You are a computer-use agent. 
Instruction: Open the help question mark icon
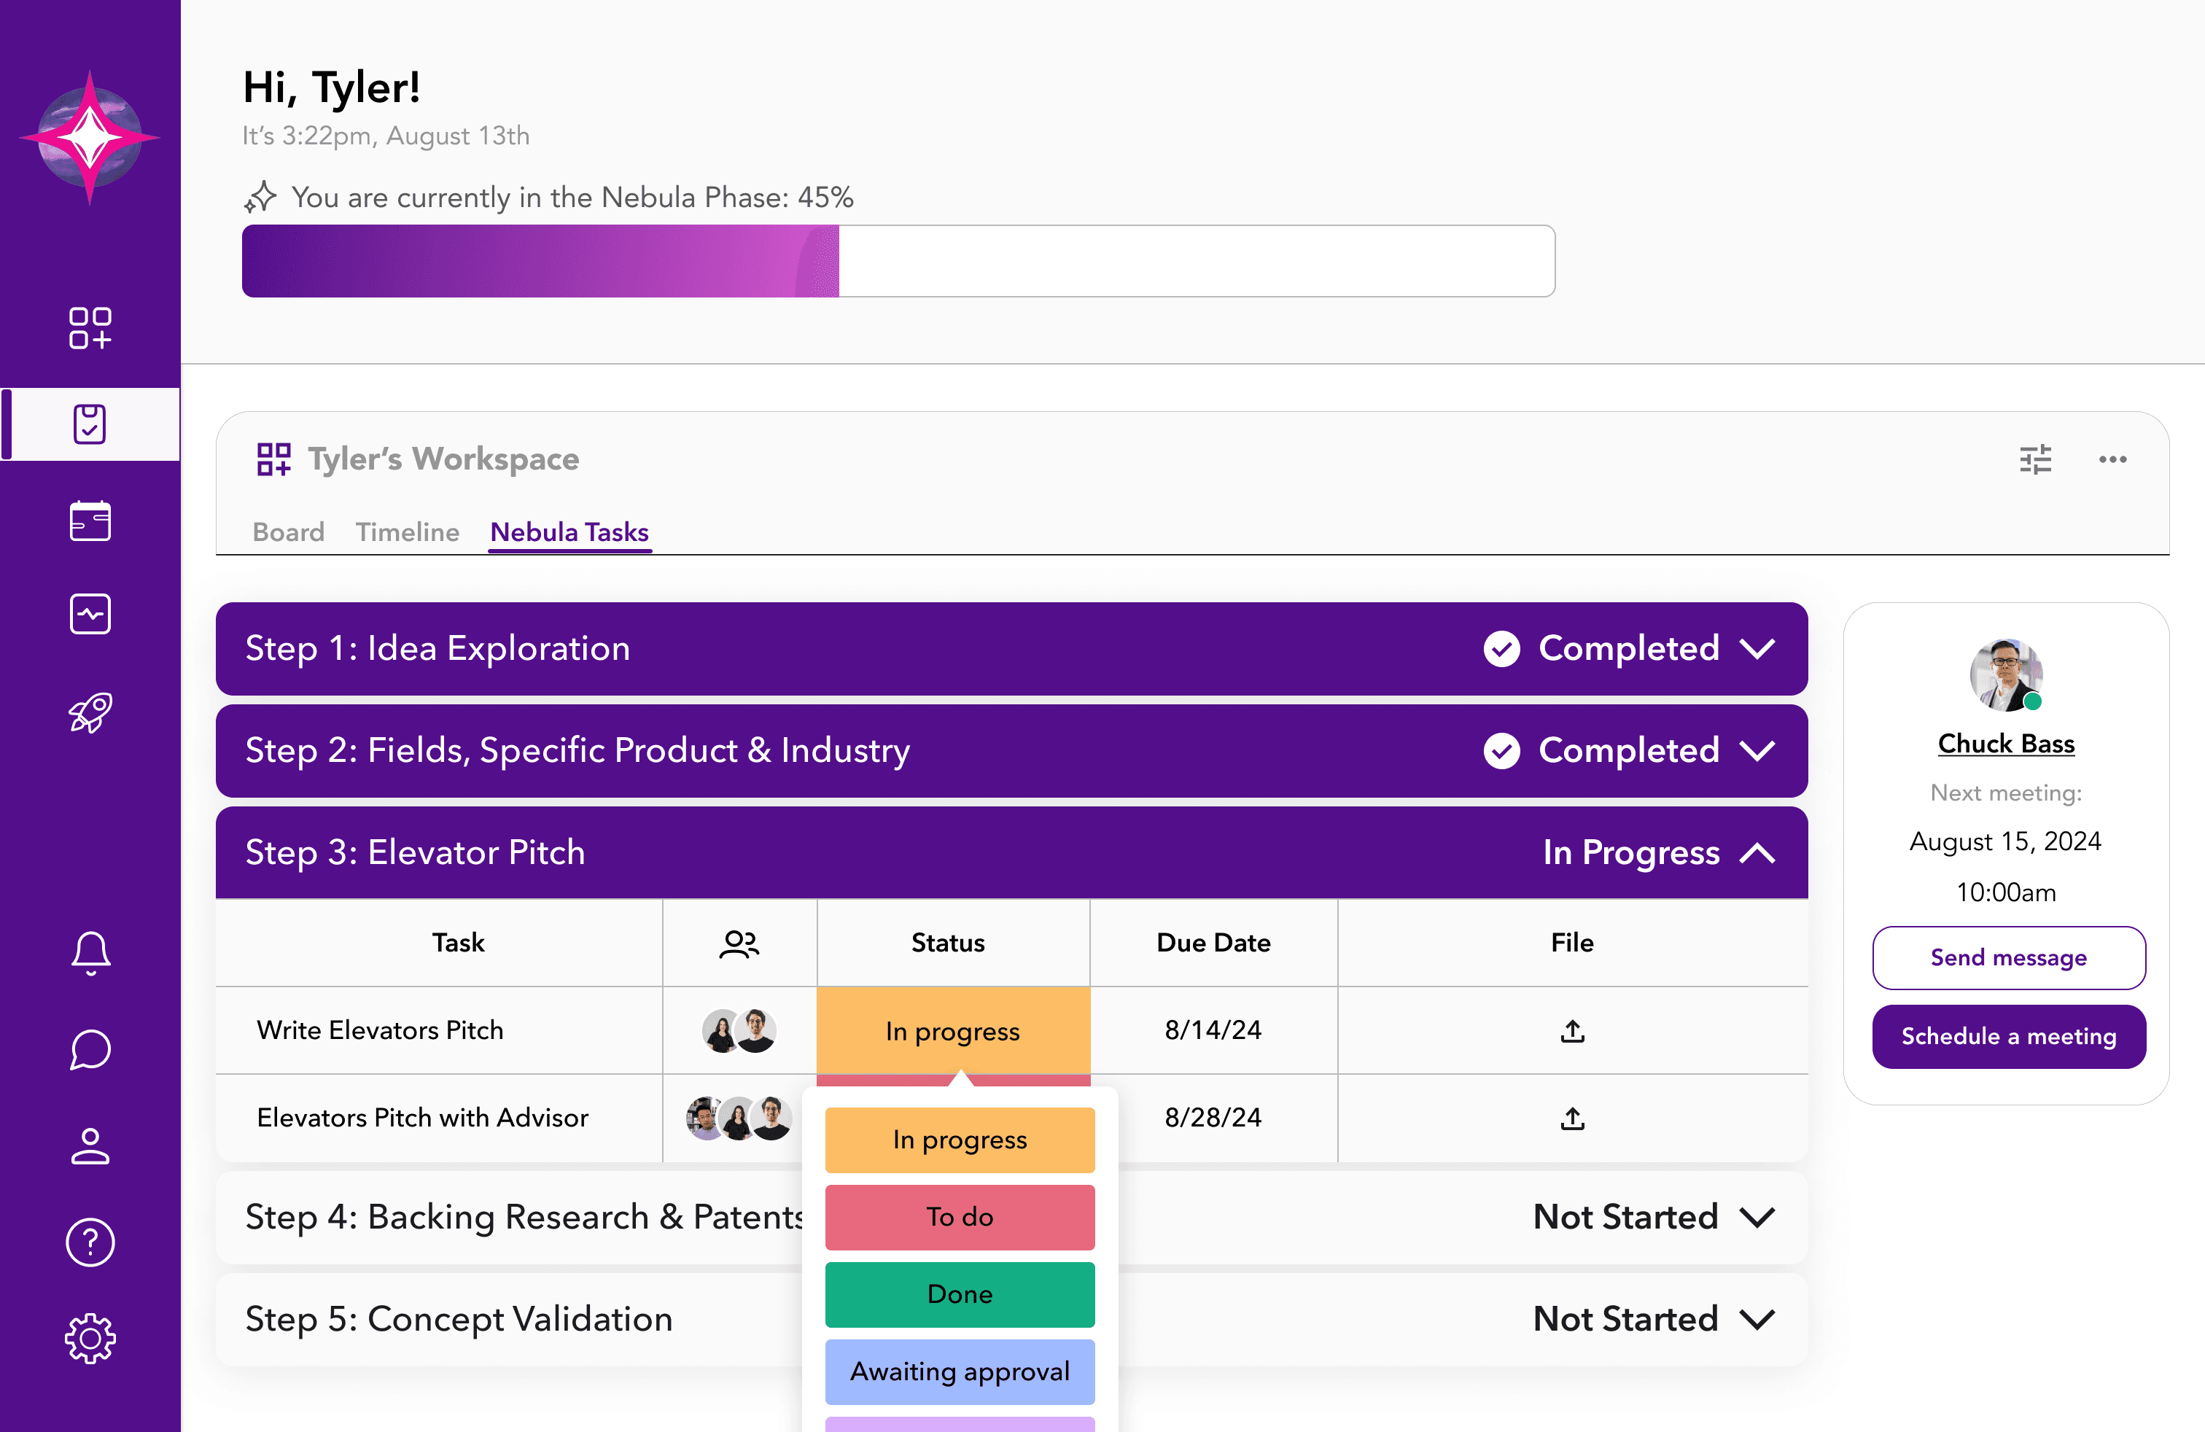point(90,1241)
